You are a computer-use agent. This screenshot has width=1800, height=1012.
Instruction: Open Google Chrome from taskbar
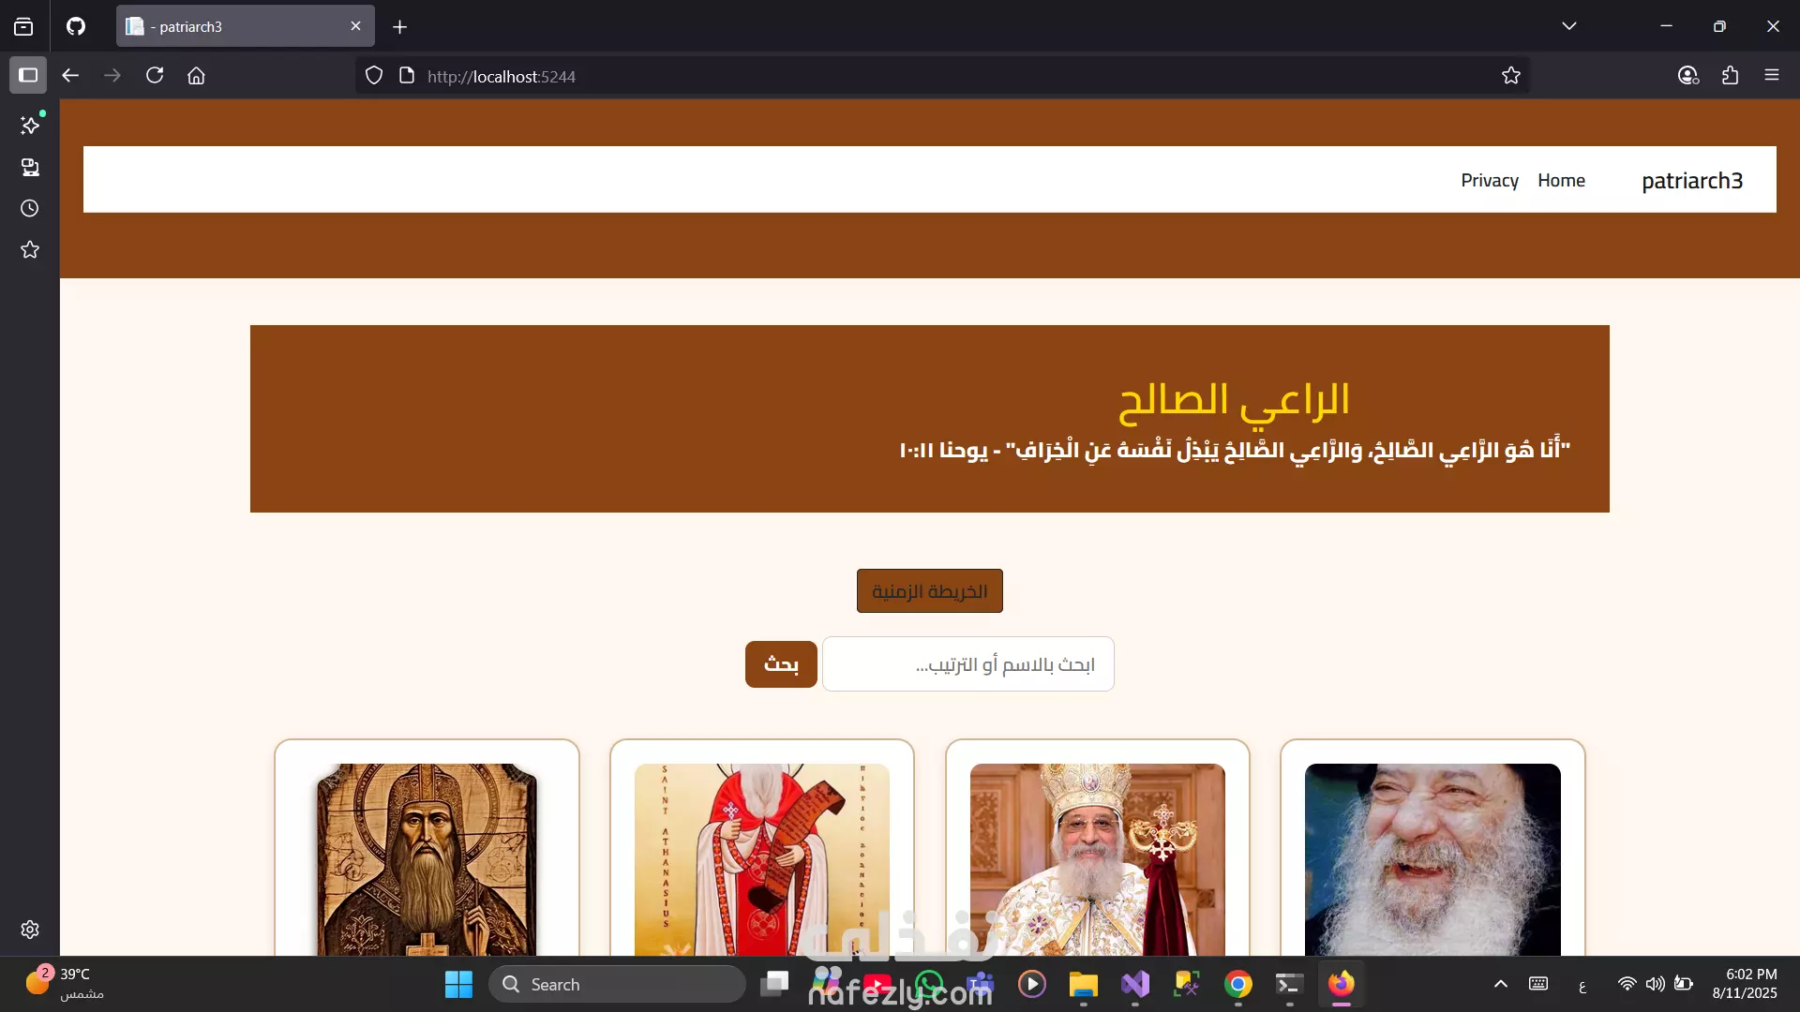[1238, 984]
